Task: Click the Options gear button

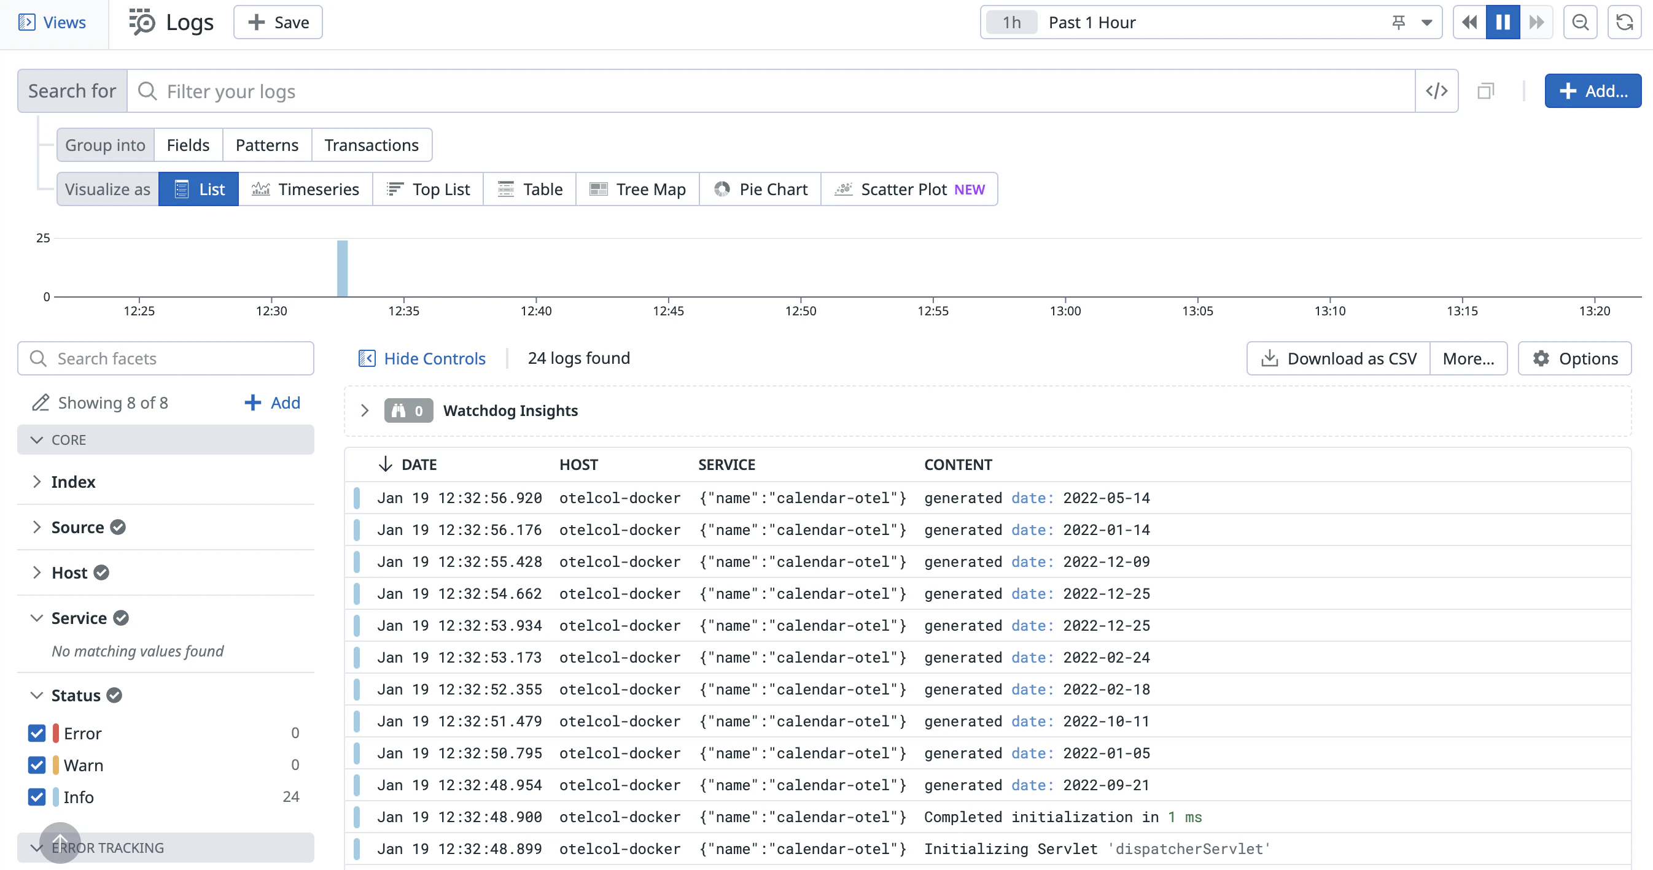Action: pos(1574,358)
